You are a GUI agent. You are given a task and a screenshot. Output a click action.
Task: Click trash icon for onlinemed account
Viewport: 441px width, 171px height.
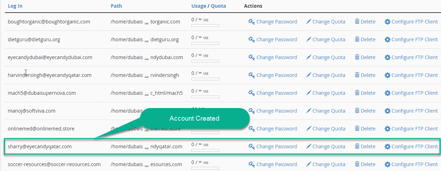357,129
